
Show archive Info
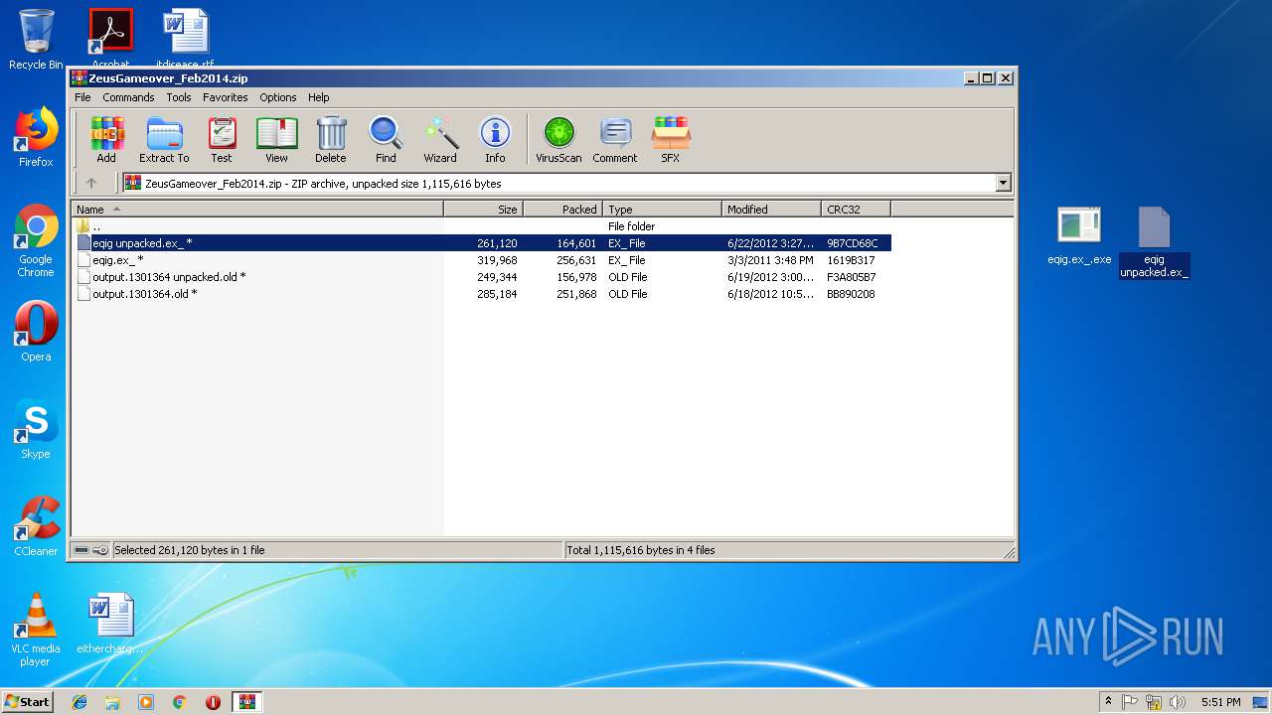click(495, 139)
